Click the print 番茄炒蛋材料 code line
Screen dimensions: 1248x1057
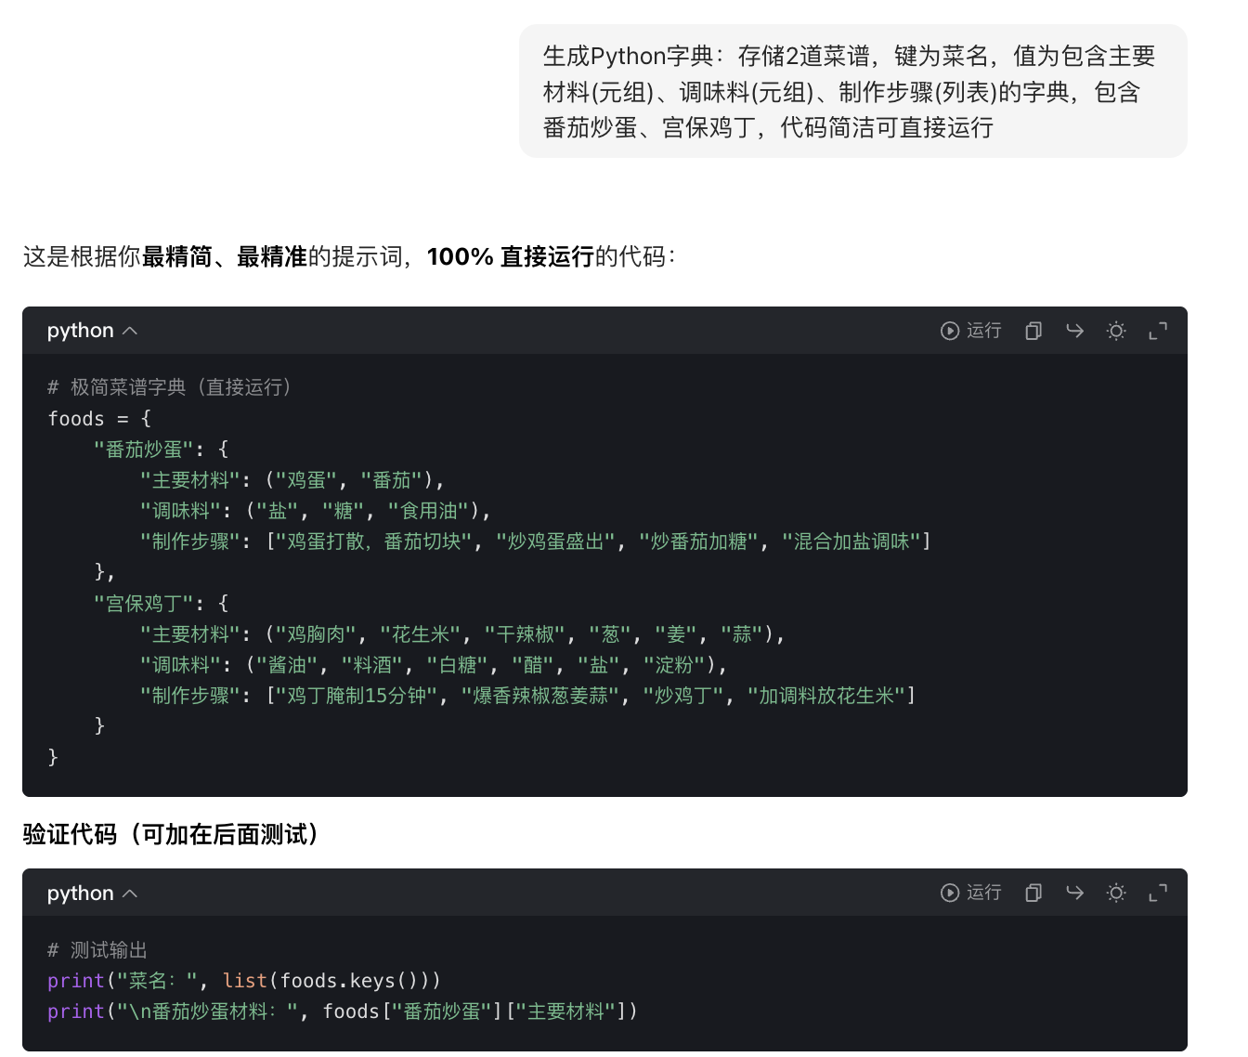point(343,1011)
